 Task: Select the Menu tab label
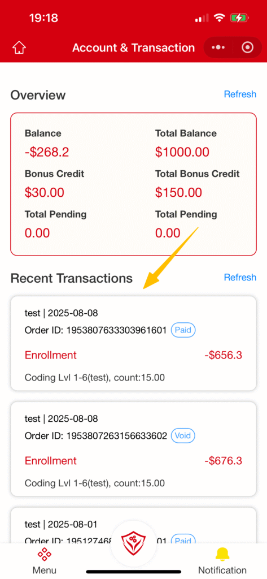[x=44, y=570]
